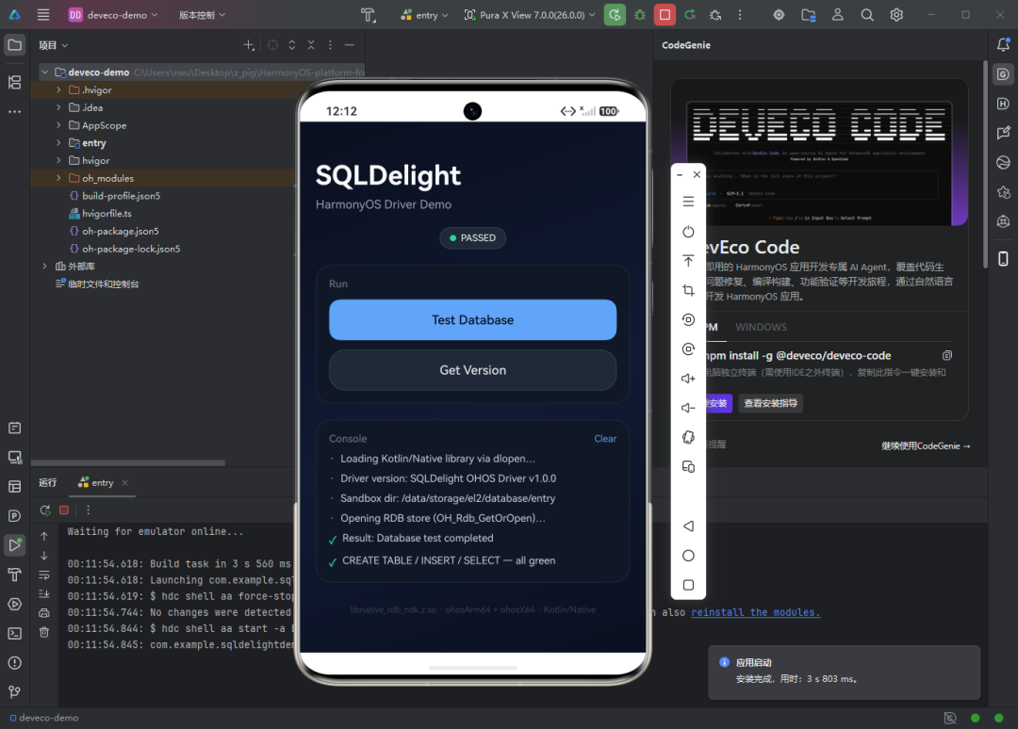
Task: Click 查看安装指导 button
Action: tap(771, 403)
